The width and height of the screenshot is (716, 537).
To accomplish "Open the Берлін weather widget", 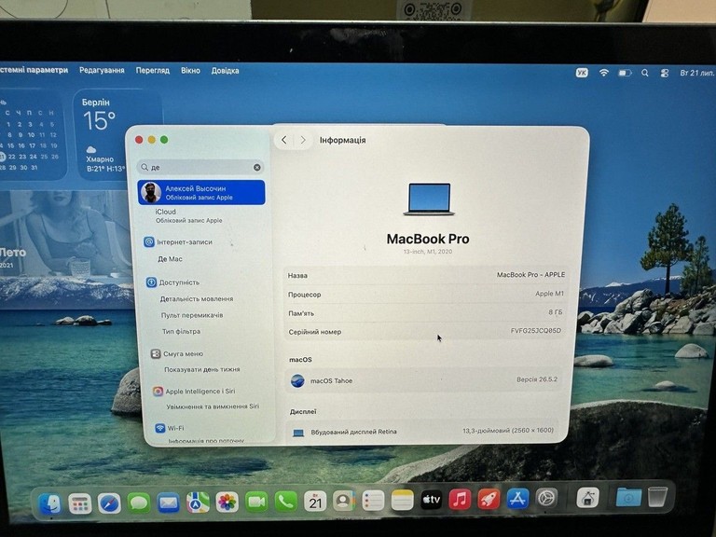I will pos(117,134).
